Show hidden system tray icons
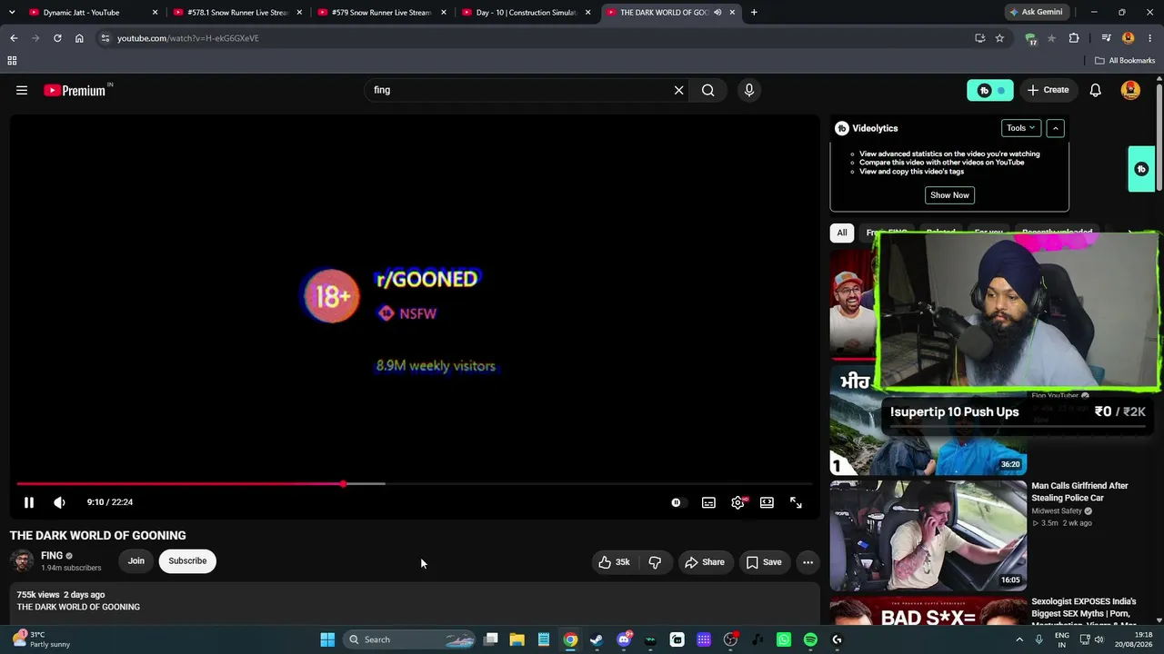The image size is (1164, 654). click(1020, 639)
